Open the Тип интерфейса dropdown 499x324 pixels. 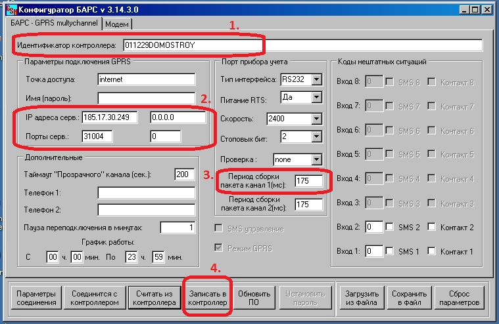pos(316,79)
